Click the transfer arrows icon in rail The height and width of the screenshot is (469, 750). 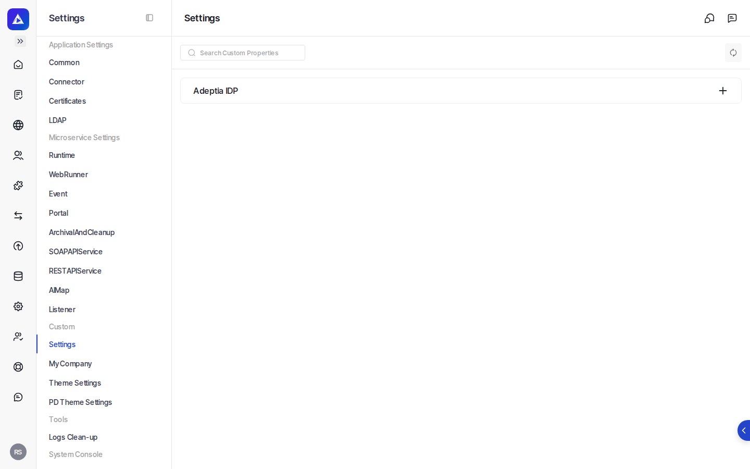(18, 216)
